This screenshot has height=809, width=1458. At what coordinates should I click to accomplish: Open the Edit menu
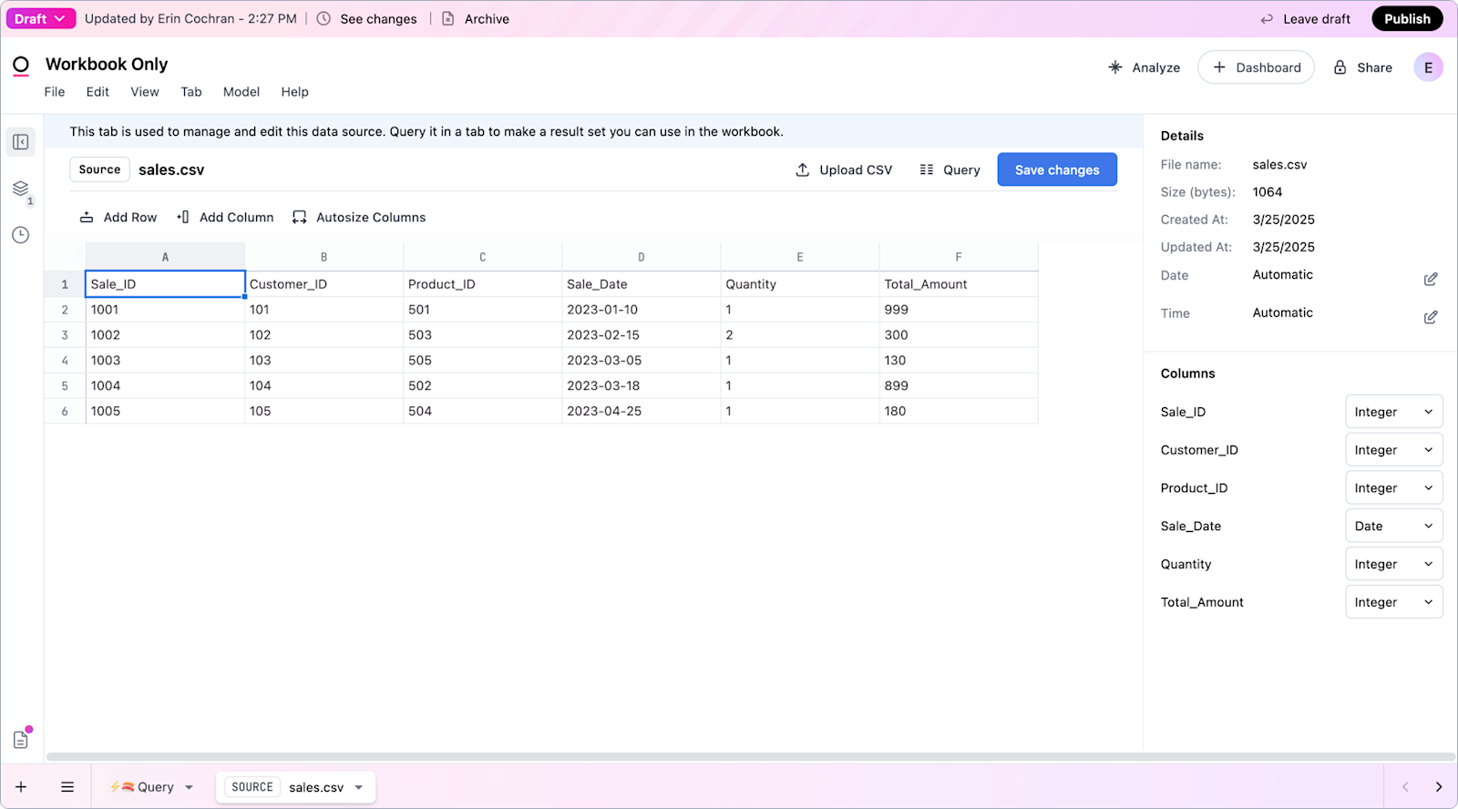(x=98, y=92)
